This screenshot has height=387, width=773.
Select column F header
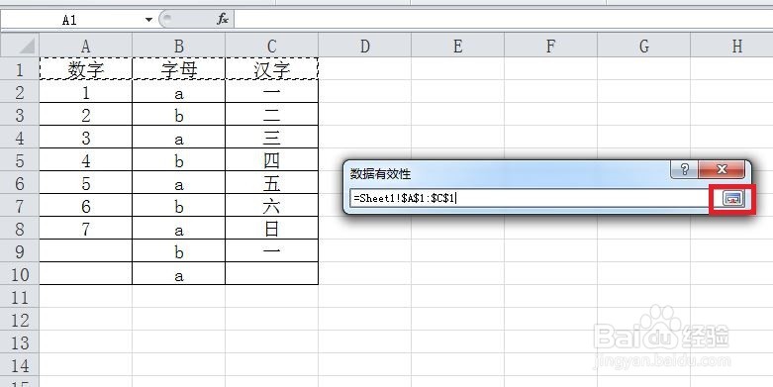550,46
